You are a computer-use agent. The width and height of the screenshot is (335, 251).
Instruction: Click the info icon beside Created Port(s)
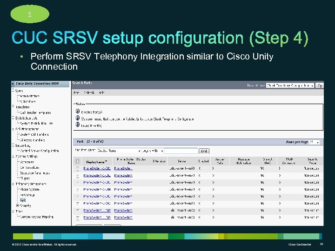tap(78, 111)
